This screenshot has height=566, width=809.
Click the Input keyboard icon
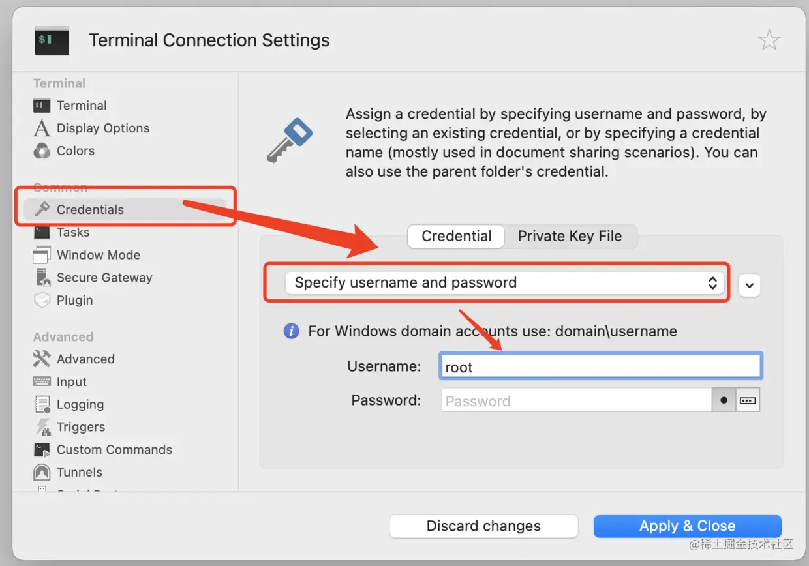click(x=42, y=381)
